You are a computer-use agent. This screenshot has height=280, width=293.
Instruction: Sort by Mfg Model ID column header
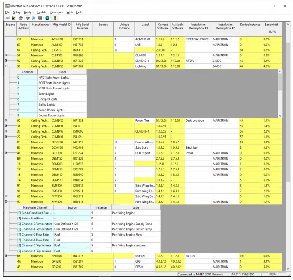click(x=61, y=29)
